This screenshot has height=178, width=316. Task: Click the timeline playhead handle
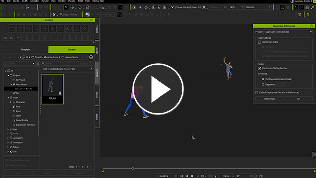tap(133, 168)
